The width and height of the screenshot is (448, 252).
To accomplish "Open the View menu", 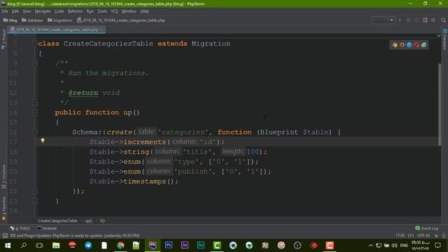I will (x=27, y=11).
